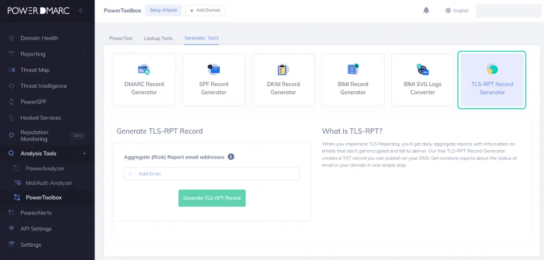This screenshot has width=544, height=260.
Task: Collapse the Analysis Tools chevron
Action: (x=85, y=153)
